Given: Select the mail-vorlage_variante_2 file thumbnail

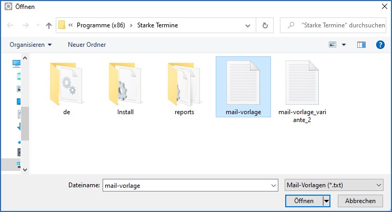Looking at the screenshot, I should point(302,83).
